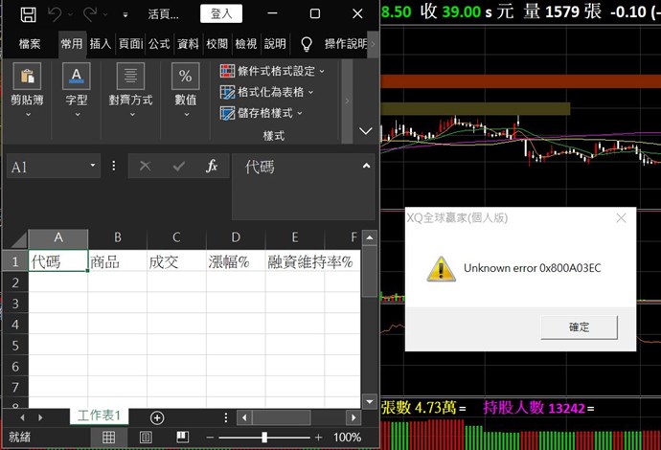Switch to the 檢視 ribbon tab
The image size is (661, 450).
[246, 44]
